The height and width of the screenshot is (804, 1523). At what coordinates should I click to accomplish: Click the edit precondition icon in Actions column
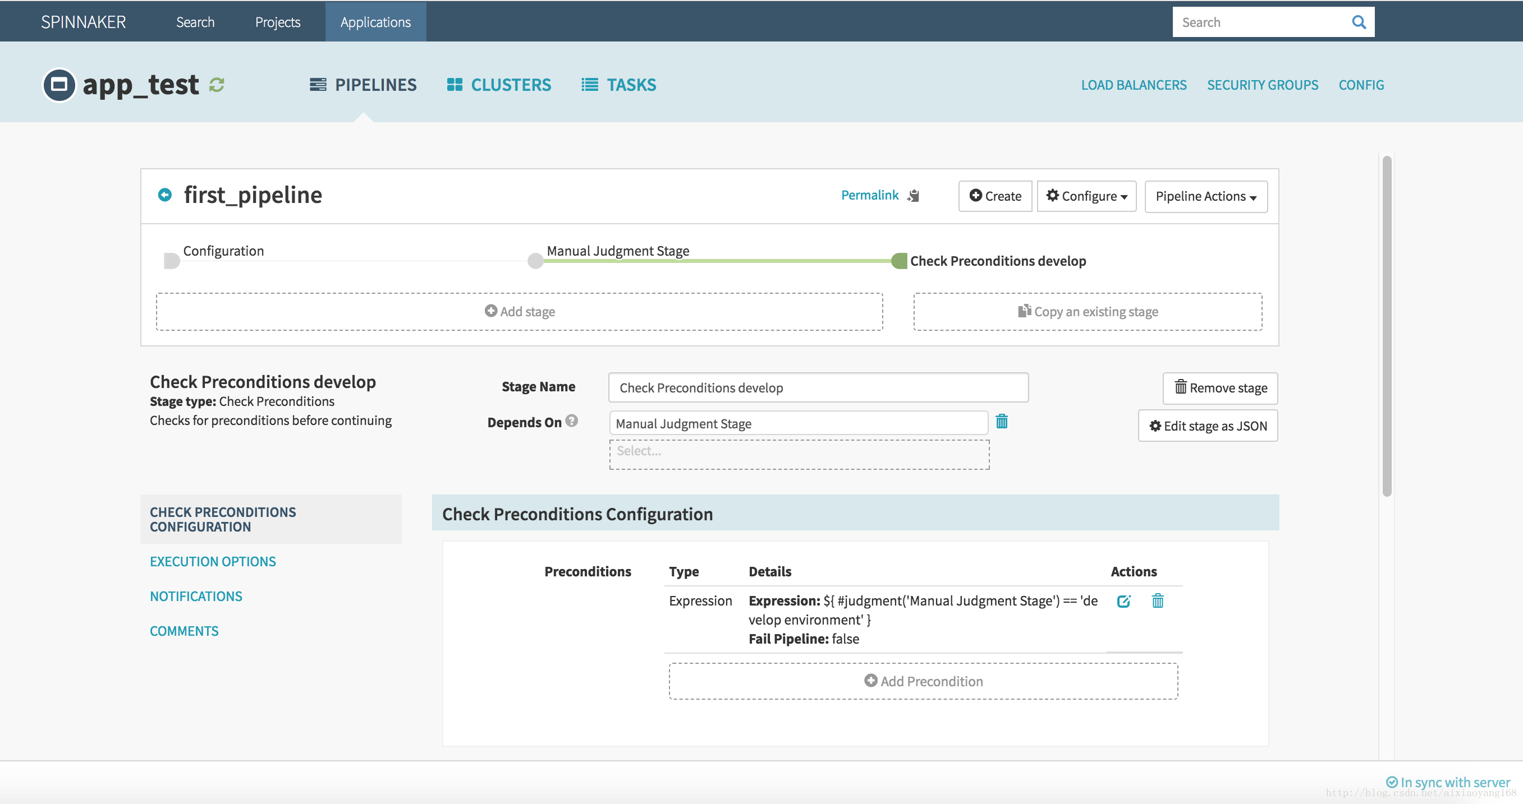(x=1125, y=600)
